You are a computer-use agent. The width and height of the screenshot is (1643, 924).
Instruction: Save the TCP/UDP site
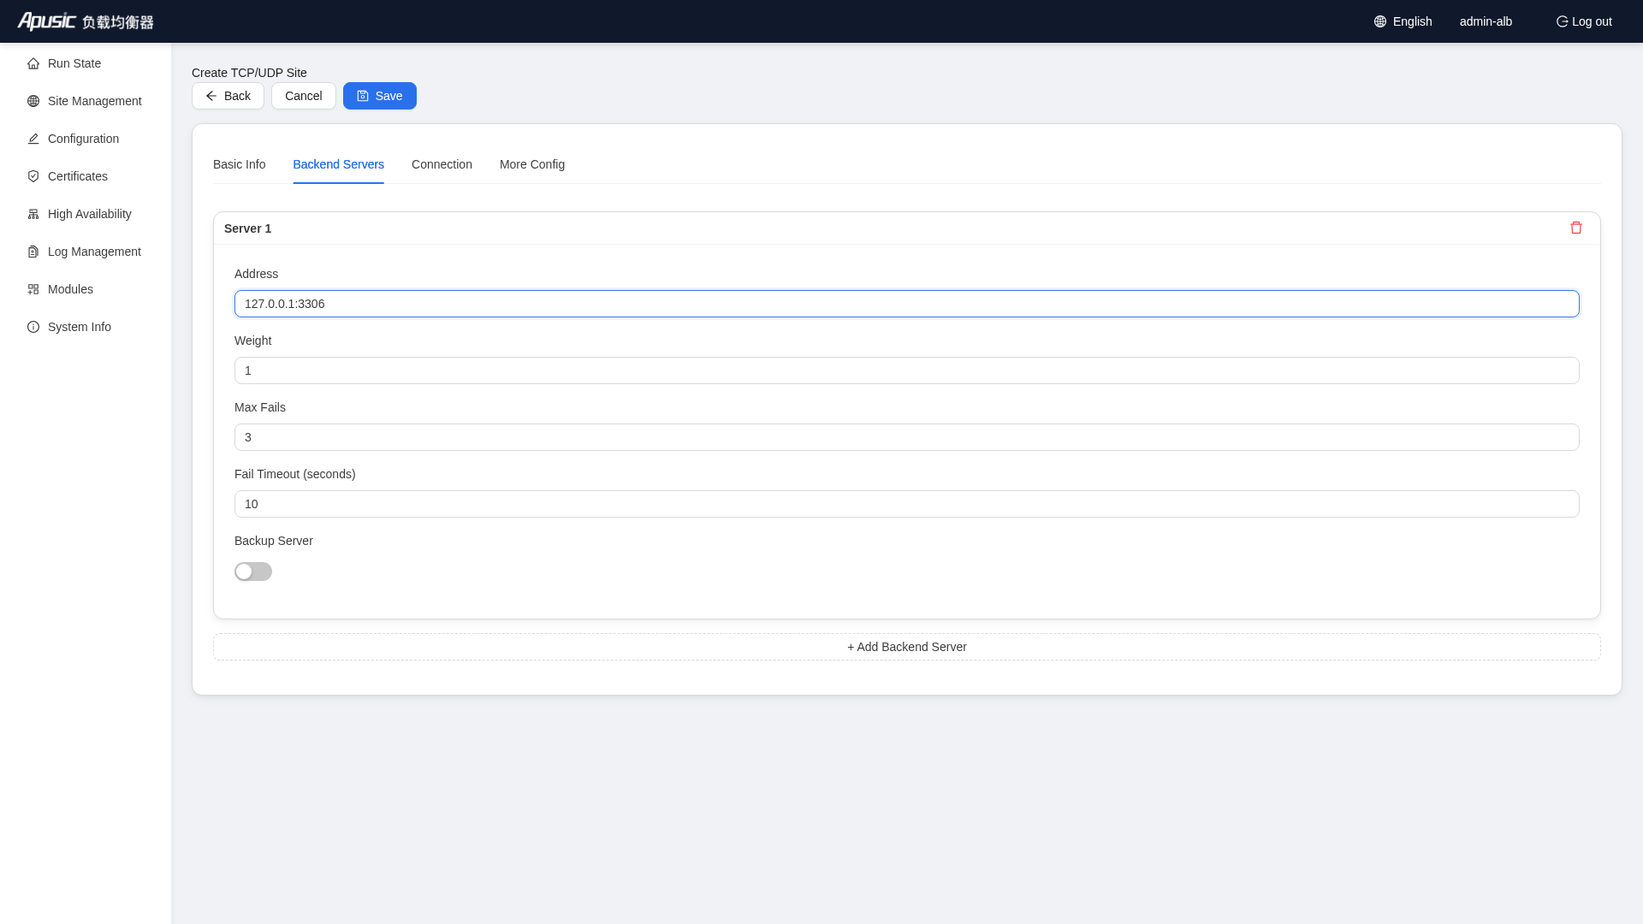380,96
